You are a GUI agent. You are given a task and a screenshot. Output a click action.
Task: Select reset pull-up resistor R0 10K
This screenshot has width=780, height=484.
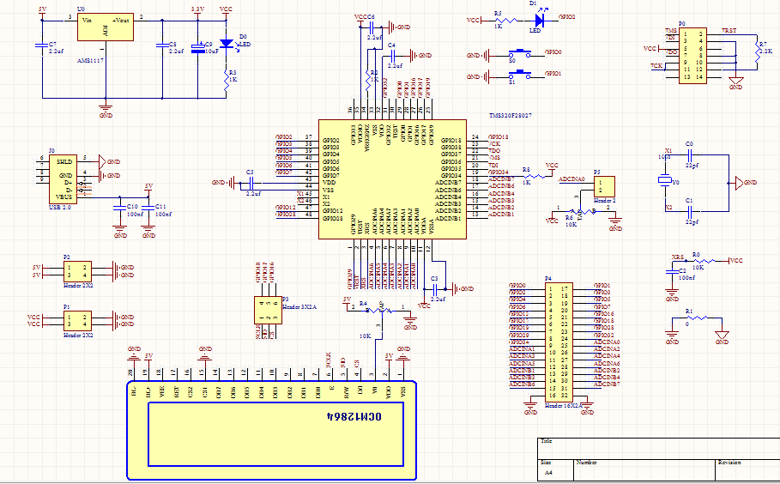[x=704, y=261]
